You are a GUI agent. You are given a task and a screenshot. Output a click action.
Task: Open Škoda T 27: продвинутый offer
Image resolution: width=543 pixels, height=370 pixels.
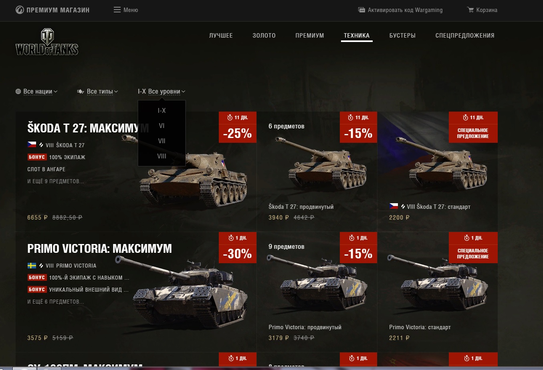(317, 172)
